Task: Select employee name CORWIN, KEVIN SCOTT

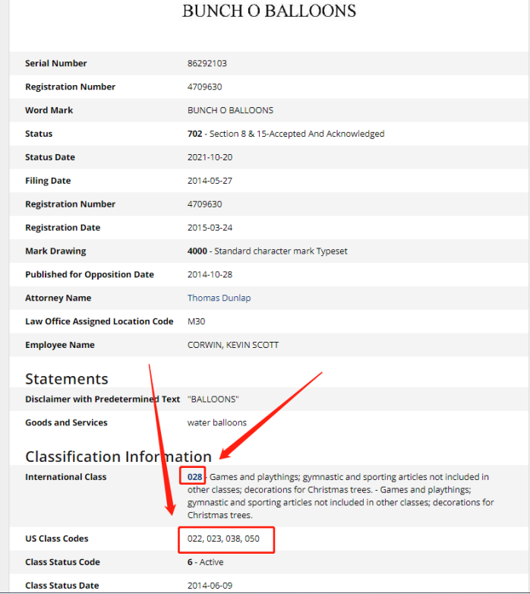Action: (233, 345)
